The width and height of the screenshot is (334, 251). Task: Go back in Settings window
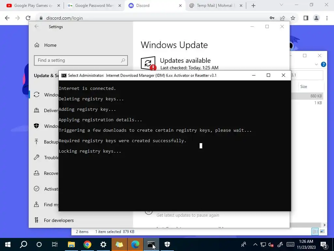pyautogui.click(x=37, y=26)
